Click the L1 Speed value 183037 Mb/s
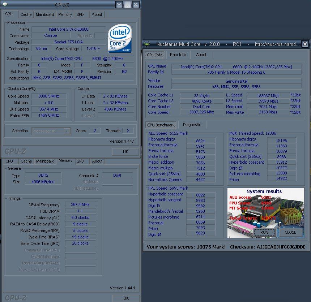This screenshot has height=302, width=311. 268,96
